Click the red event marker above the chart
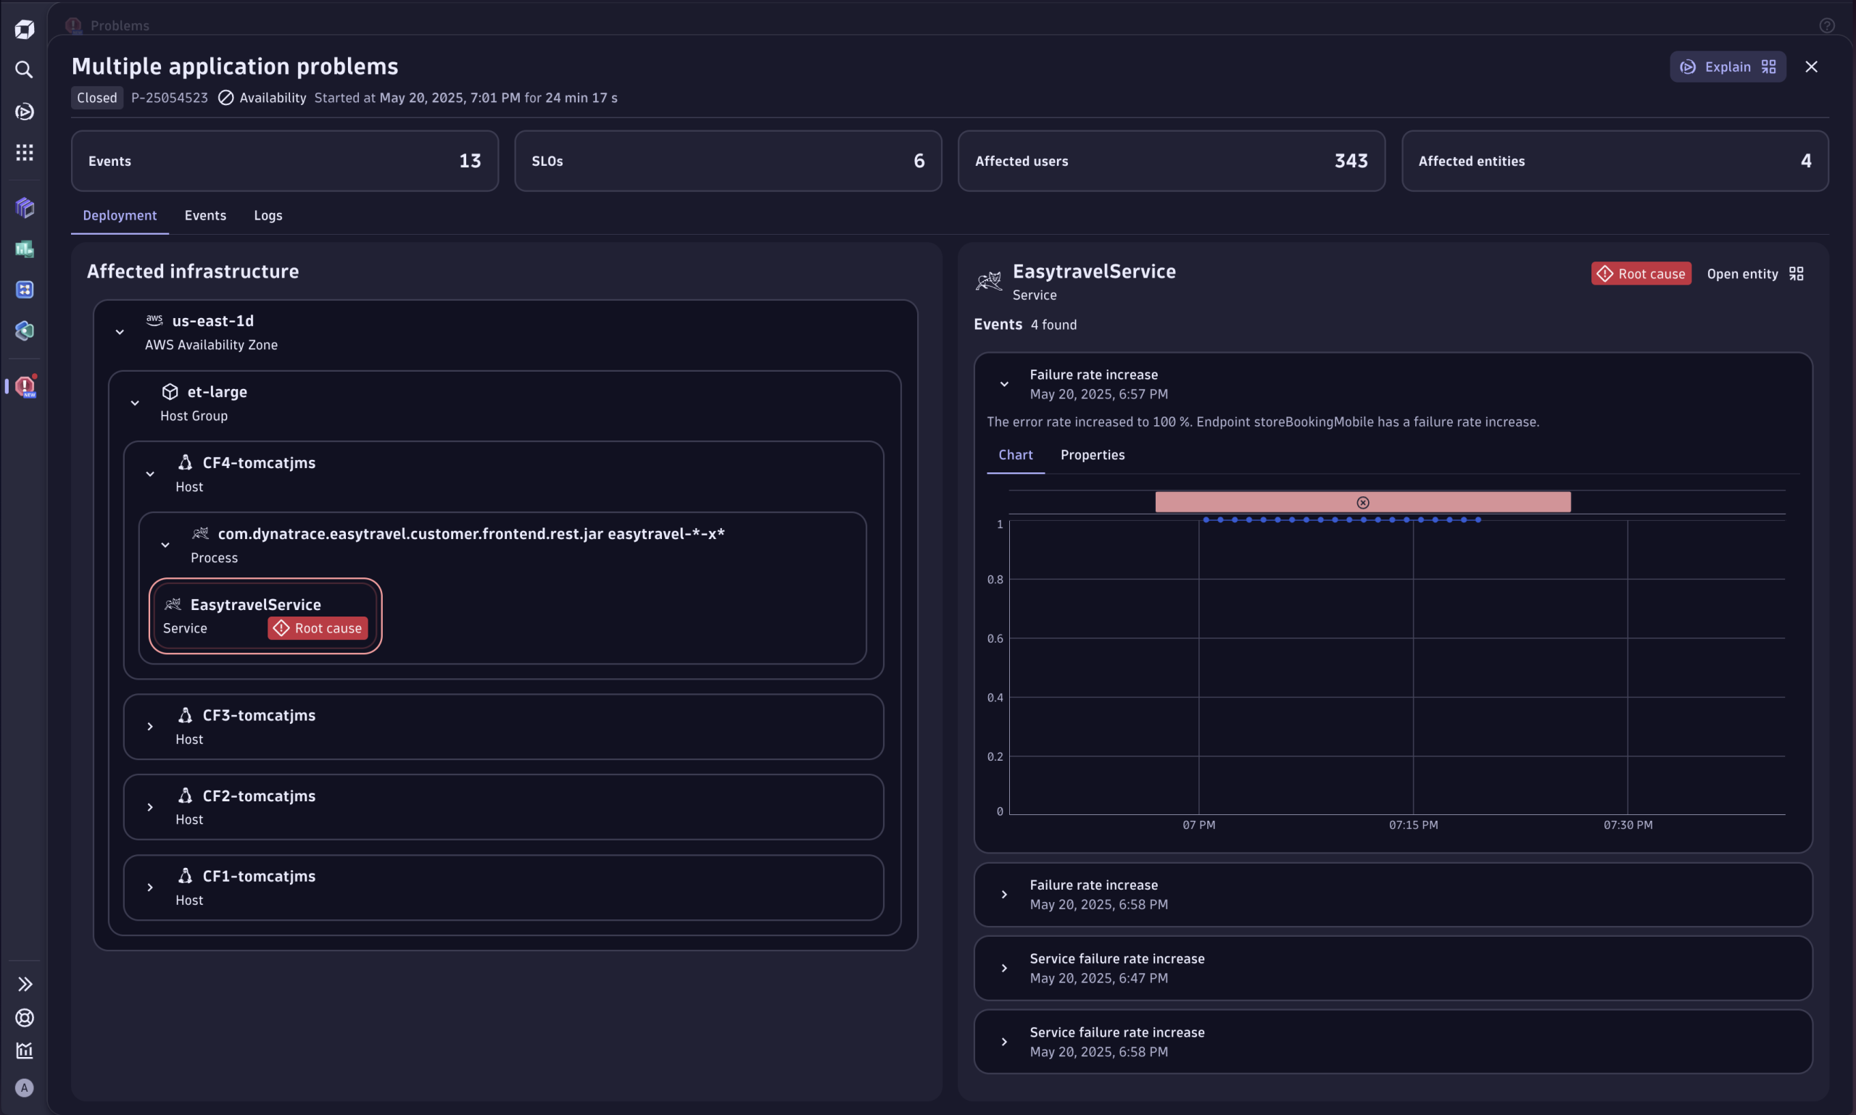The width and height of the screenshot is (1856, 1115). point(1362,501)
